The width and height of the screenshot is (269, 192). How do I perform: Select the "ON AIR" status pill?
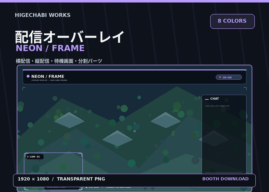pos(229,77)
